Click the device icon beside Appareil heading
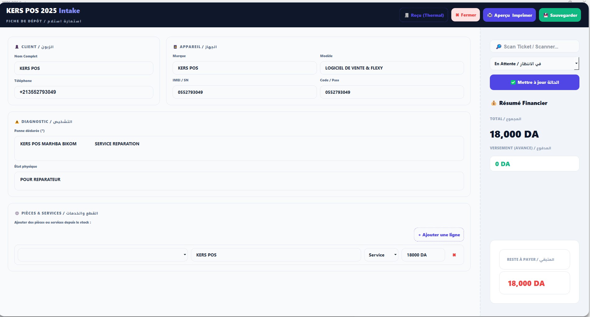590x317 pixels. (x=175, y=47)
